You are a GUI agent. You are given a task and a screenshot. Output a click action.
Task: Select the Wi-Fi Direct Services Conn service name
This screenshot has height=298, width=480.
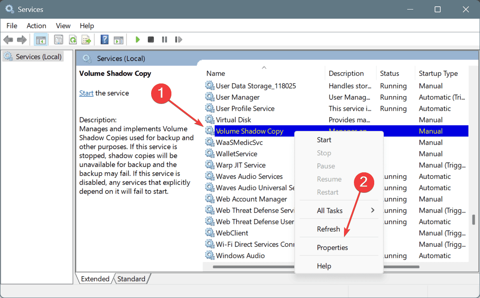(x=255, y=244)
